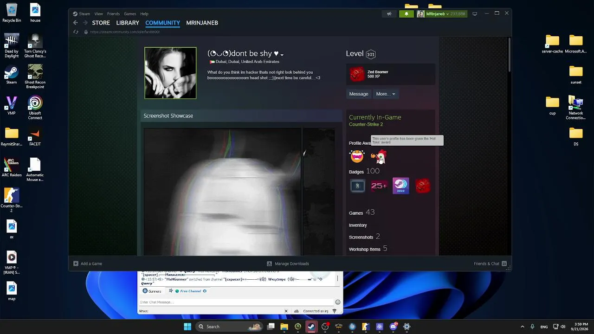Click the Level 101 circle badge
The image size is (594, 334).
[370, 54]
